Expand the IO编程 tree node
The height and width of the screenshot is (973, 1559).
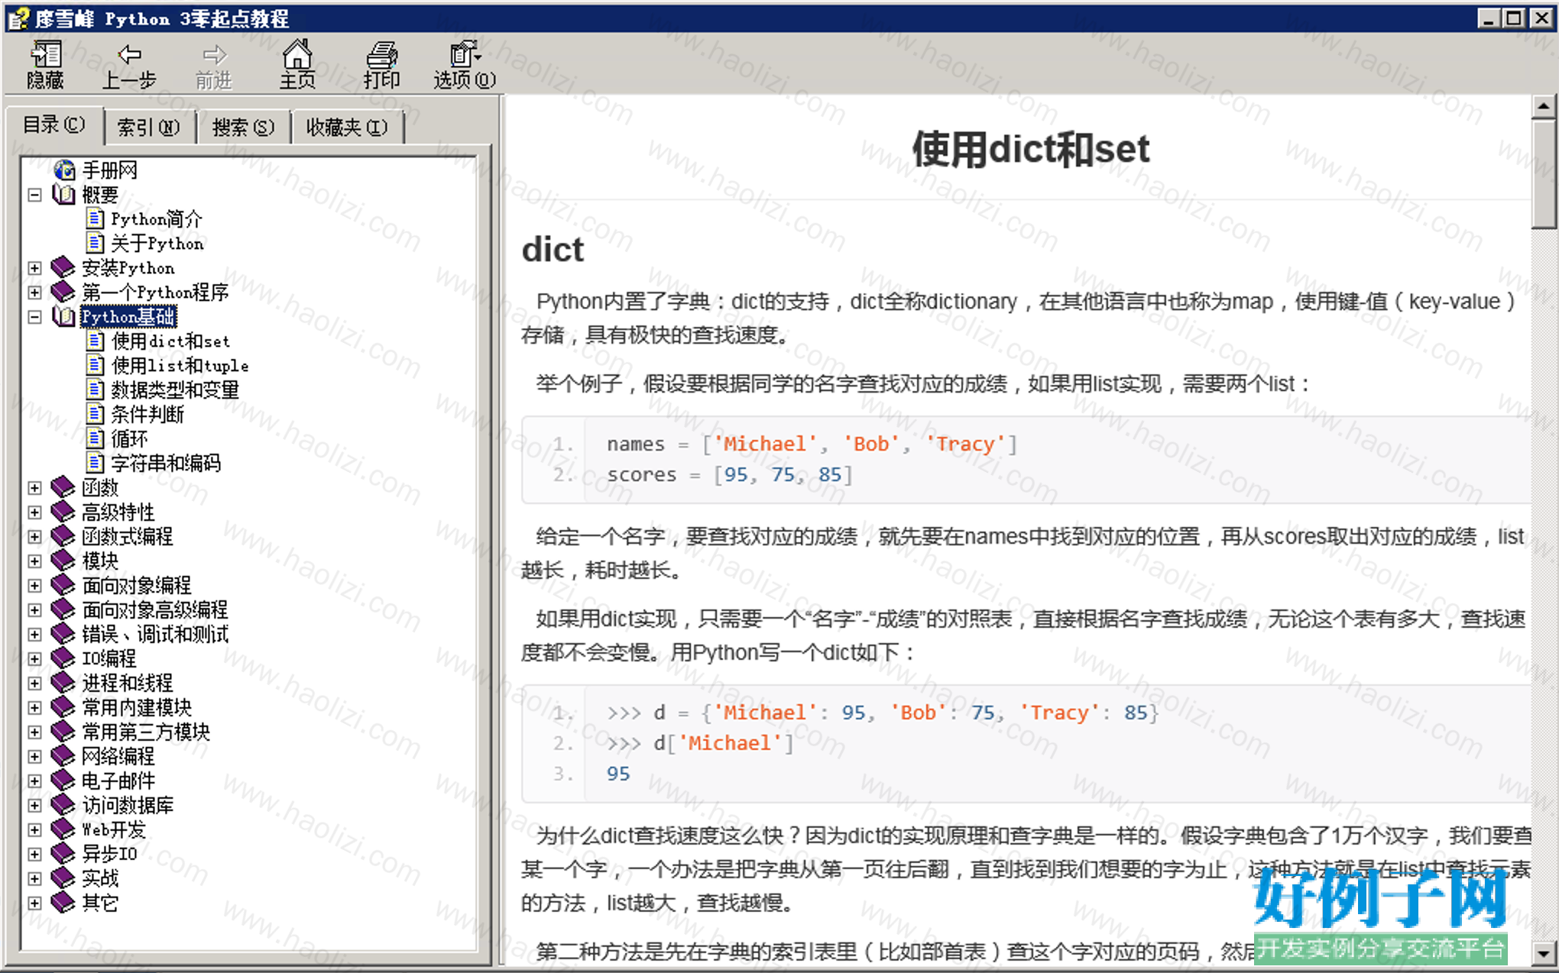[x=34, y=659]
